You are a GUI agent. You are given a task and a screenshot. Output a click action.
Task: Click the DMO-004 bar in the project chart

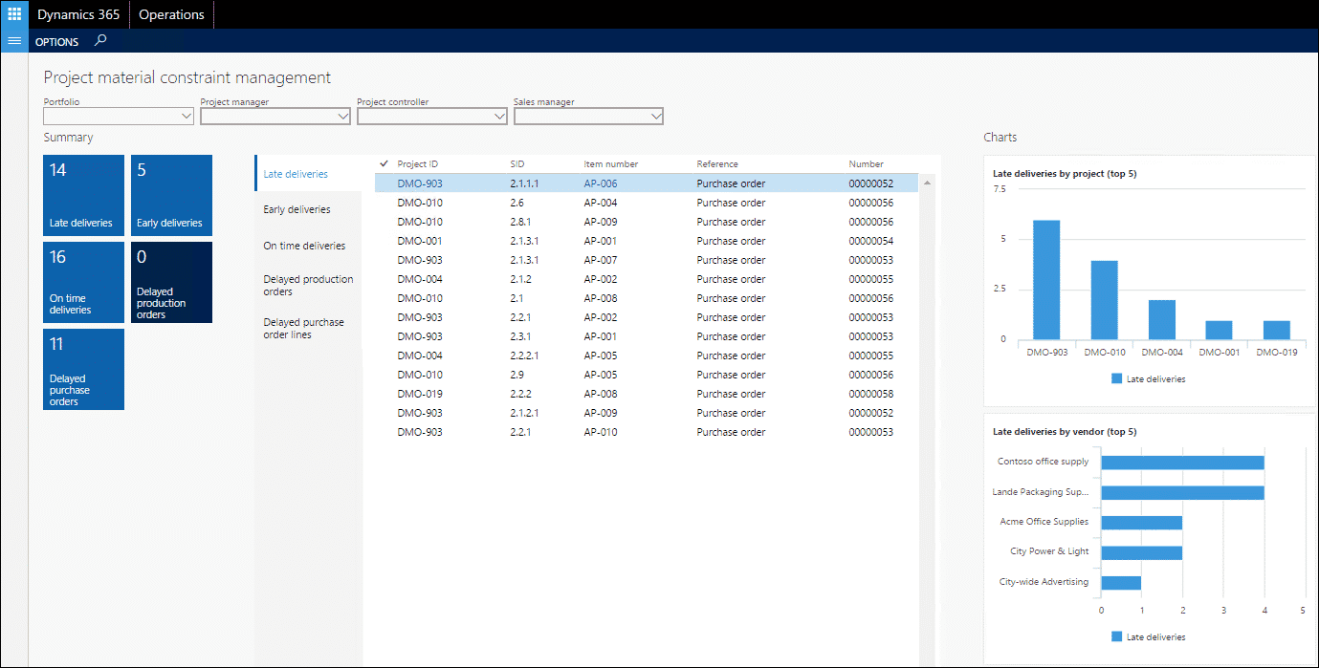[1161, 320]
